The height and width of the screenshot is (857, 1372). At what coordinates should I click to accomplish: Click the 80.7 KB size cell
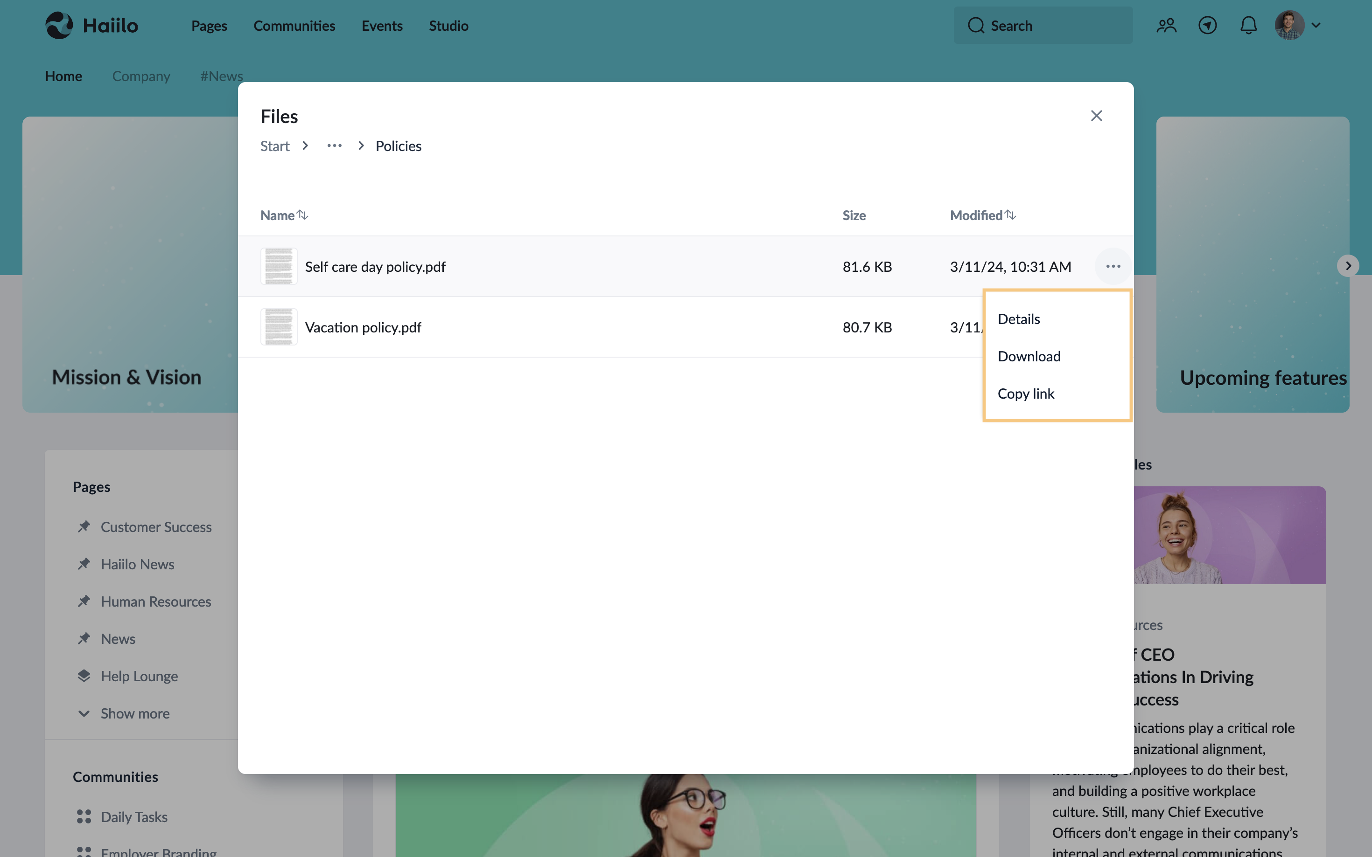tap(867, 327)
